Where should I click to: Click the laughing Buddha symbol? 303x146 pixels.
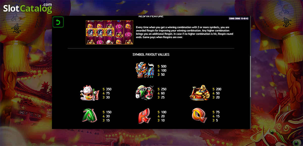pos(199,93)
